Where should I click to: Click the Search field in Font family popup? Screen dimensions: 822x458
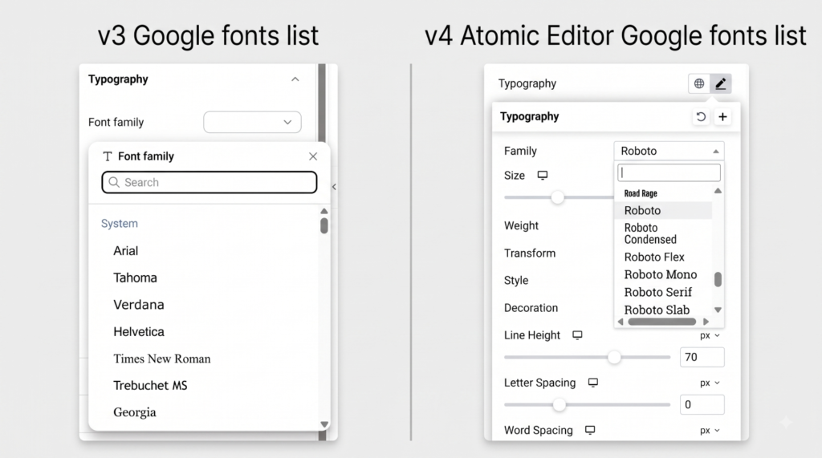tap(210, 182)
